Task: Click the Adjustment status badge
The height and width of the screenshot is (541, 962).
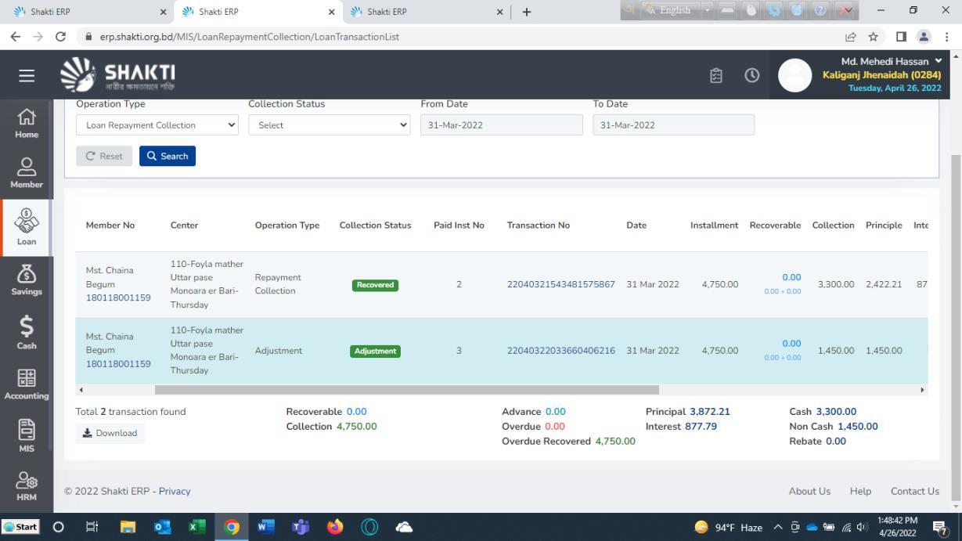Action: point(375,351)
